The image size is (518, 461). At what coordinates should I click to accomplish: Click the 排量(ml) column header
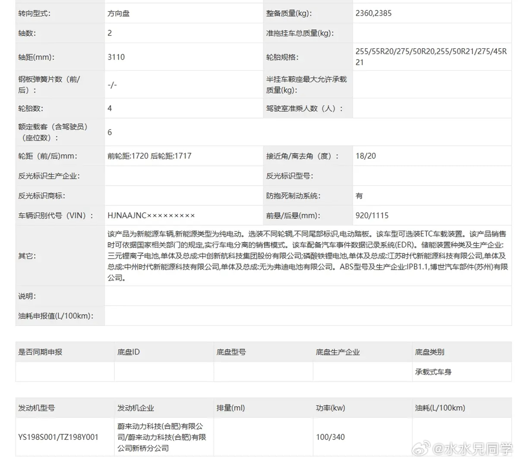point(231,408)
